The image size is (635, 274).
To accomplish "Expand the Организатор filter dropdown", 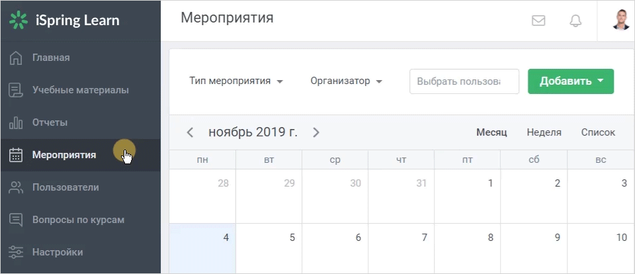I will click(346, 81).
